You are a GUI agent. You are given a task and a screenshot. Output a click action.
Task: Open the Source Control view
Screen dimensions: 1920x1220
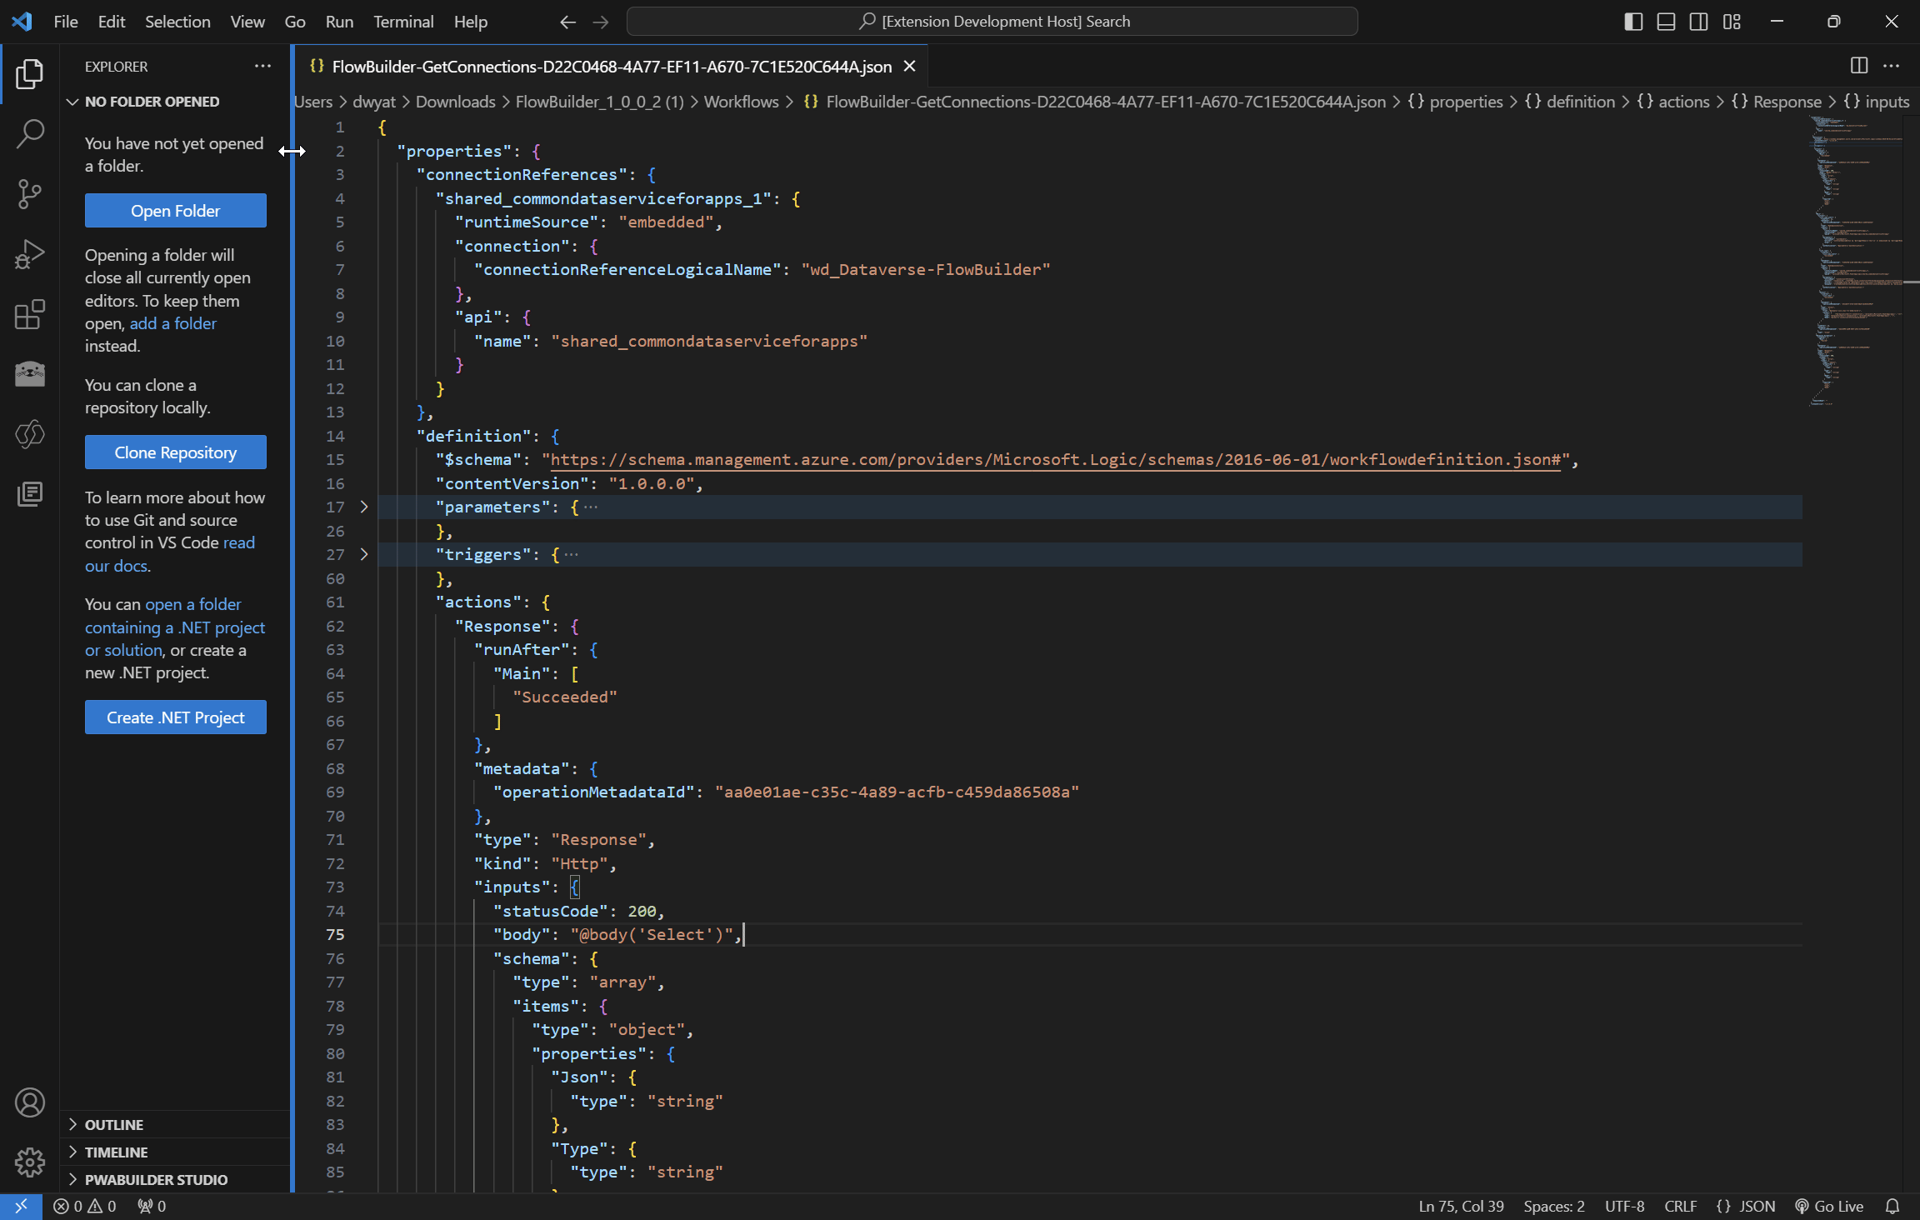[x=30, y=193]
